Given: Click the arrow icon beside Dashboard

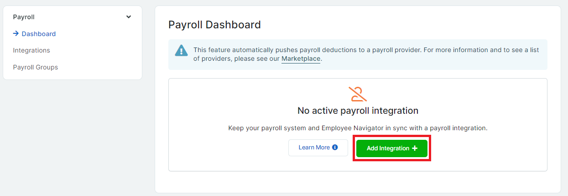Looking at the screenshot, I should tap(16, 33).
